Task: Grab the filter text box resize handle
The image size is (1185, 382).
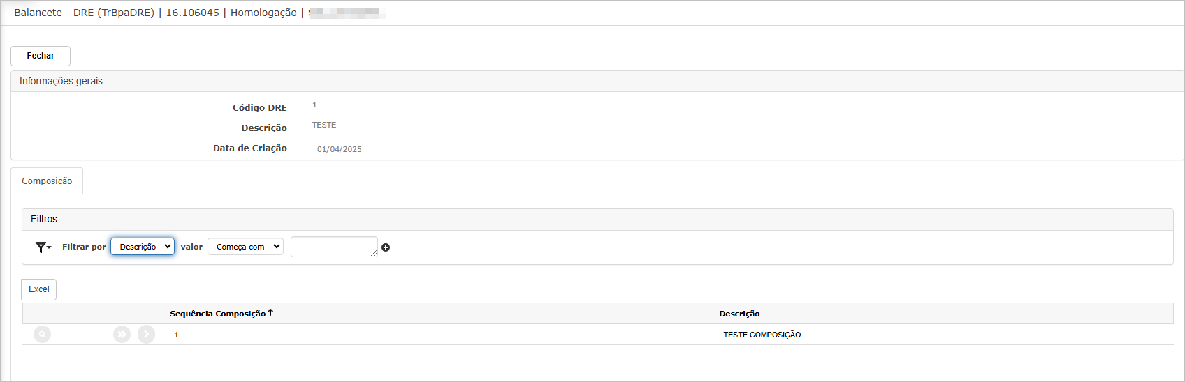Action: coord(374,253)
